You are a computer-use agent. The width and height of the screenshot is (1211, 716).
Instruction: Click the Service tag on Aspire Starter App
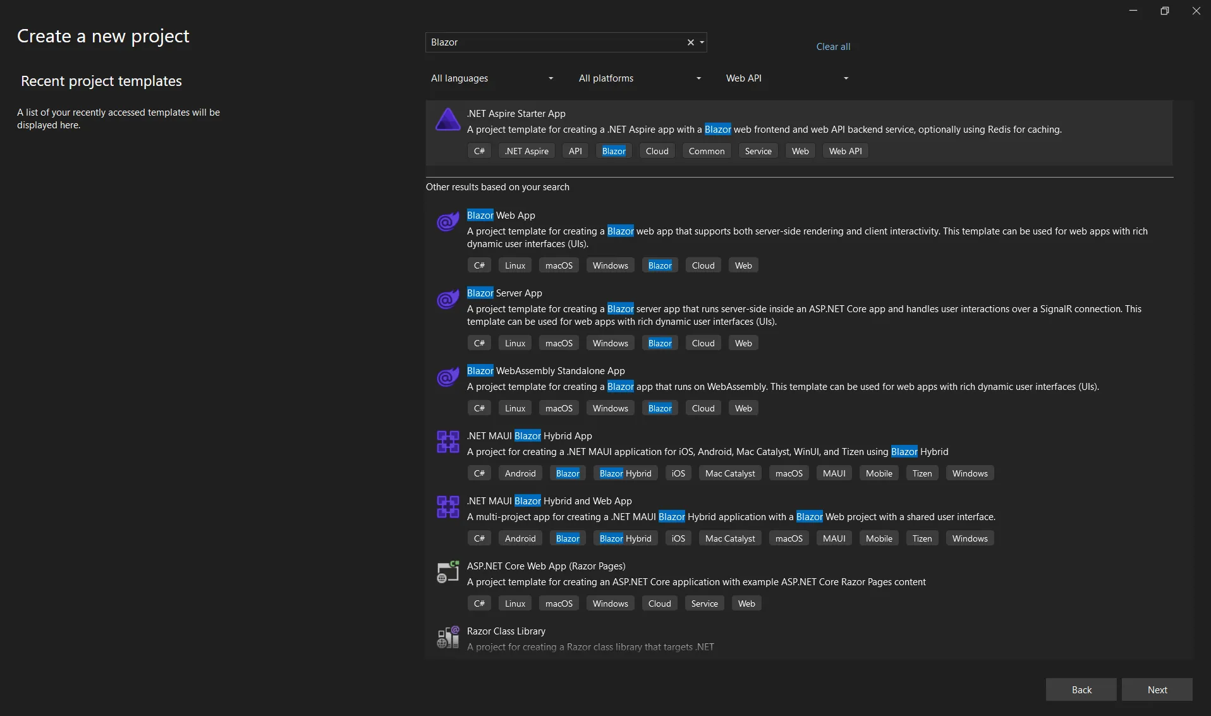coord(758,151)
